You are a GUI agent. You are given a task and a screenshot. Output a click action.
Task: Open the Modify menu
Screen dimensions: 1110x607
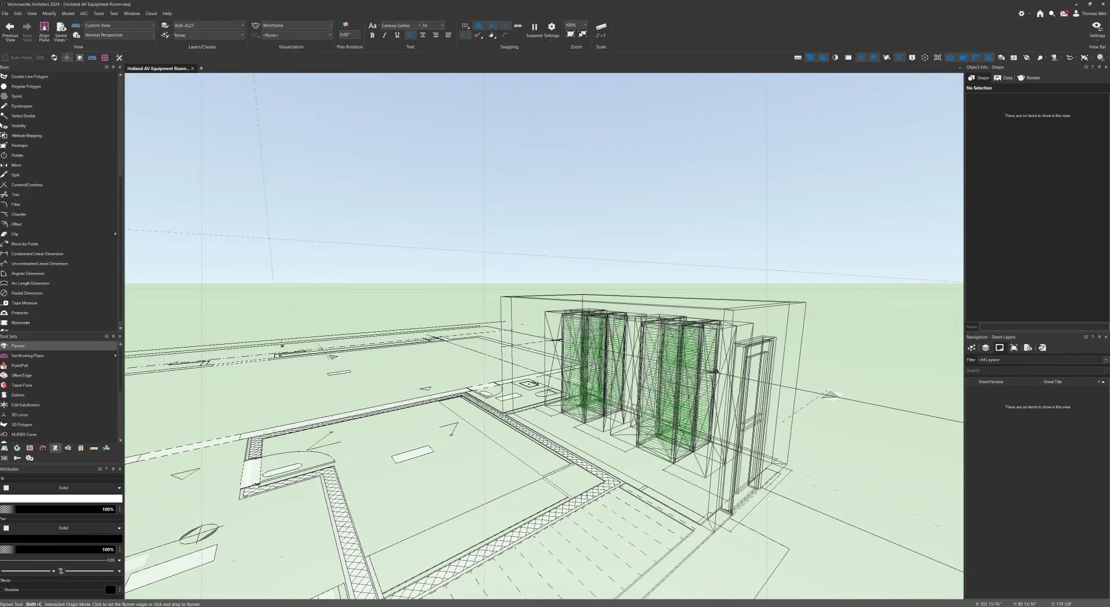[49, 13]
